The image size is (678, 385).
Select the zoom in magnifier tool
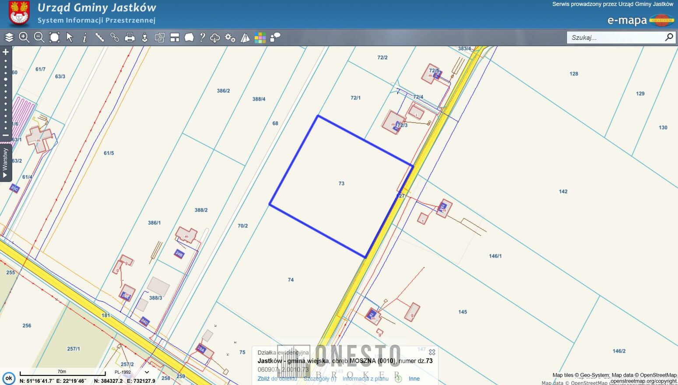[24, 38]
